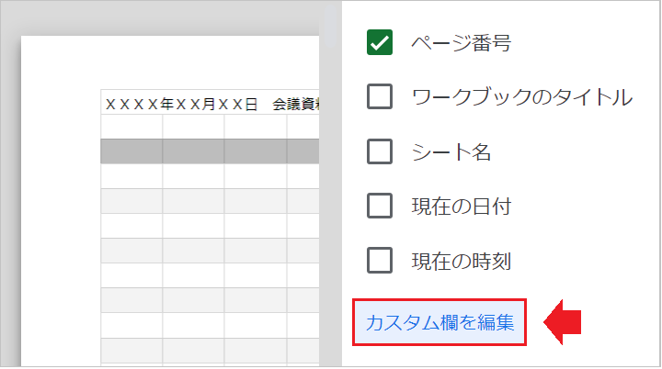Click the green checkmark icon for ページ番号
The height and width of the screenshot is (369, 662).
(380, 42)
